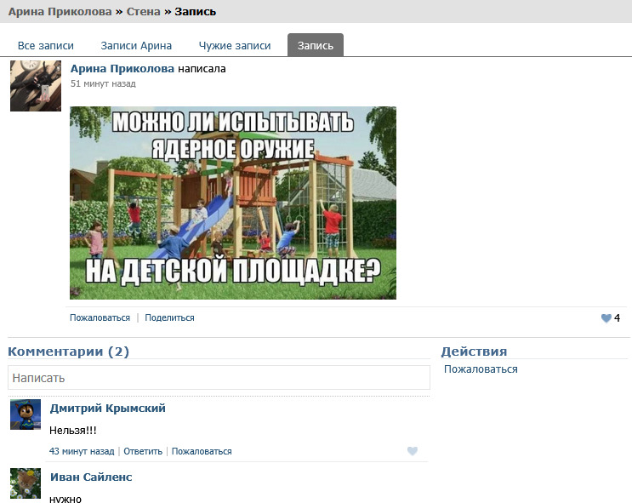The height and width of the screenshot is (503, 632).
Task: Click the Комментарии (2) heading
Action: (69, 352)
